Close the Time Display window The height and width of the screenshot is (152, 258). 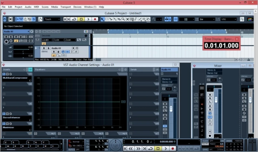237,39
